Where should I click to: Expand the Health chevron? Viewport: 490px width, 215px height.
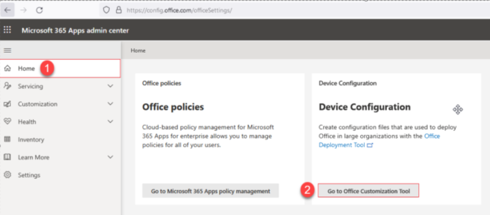point(110,122)
